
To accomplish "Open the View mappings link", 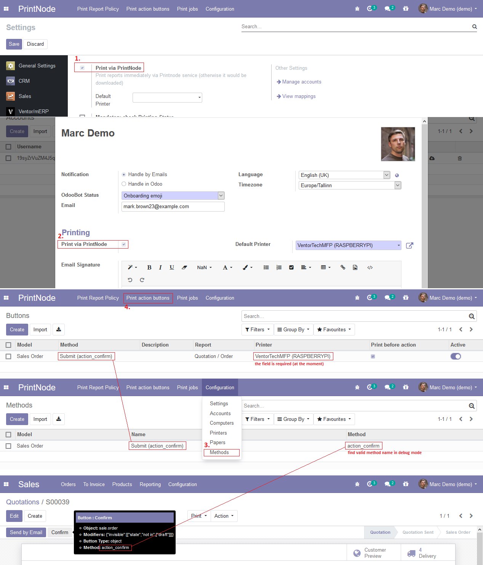I will point(296,96).
